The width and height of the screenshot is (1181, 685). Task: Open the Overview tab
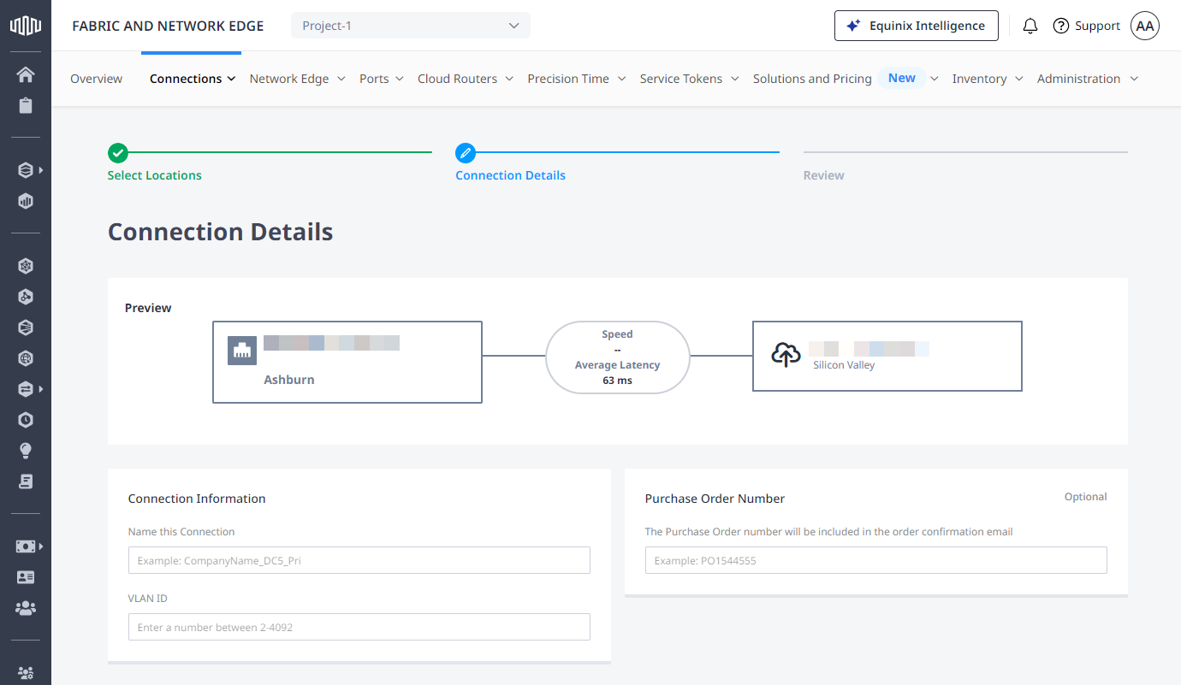click(x=96, y=79)
